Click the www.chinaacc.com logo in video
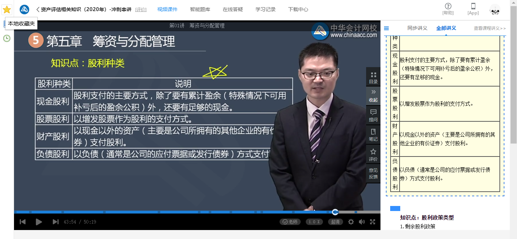Viewport: 517px width, 239px height. 345,31
